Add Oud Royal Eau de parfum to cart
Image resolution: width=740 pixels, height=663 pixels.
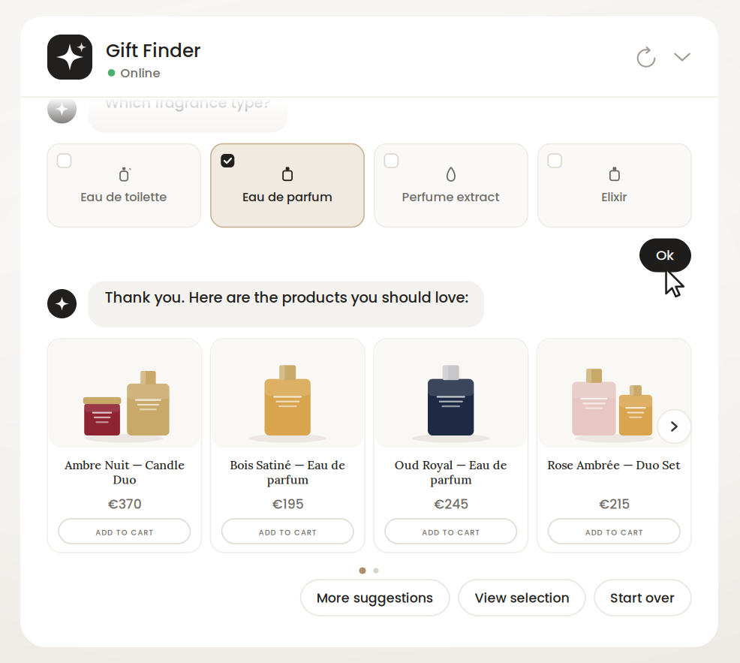tap(451, 532)
